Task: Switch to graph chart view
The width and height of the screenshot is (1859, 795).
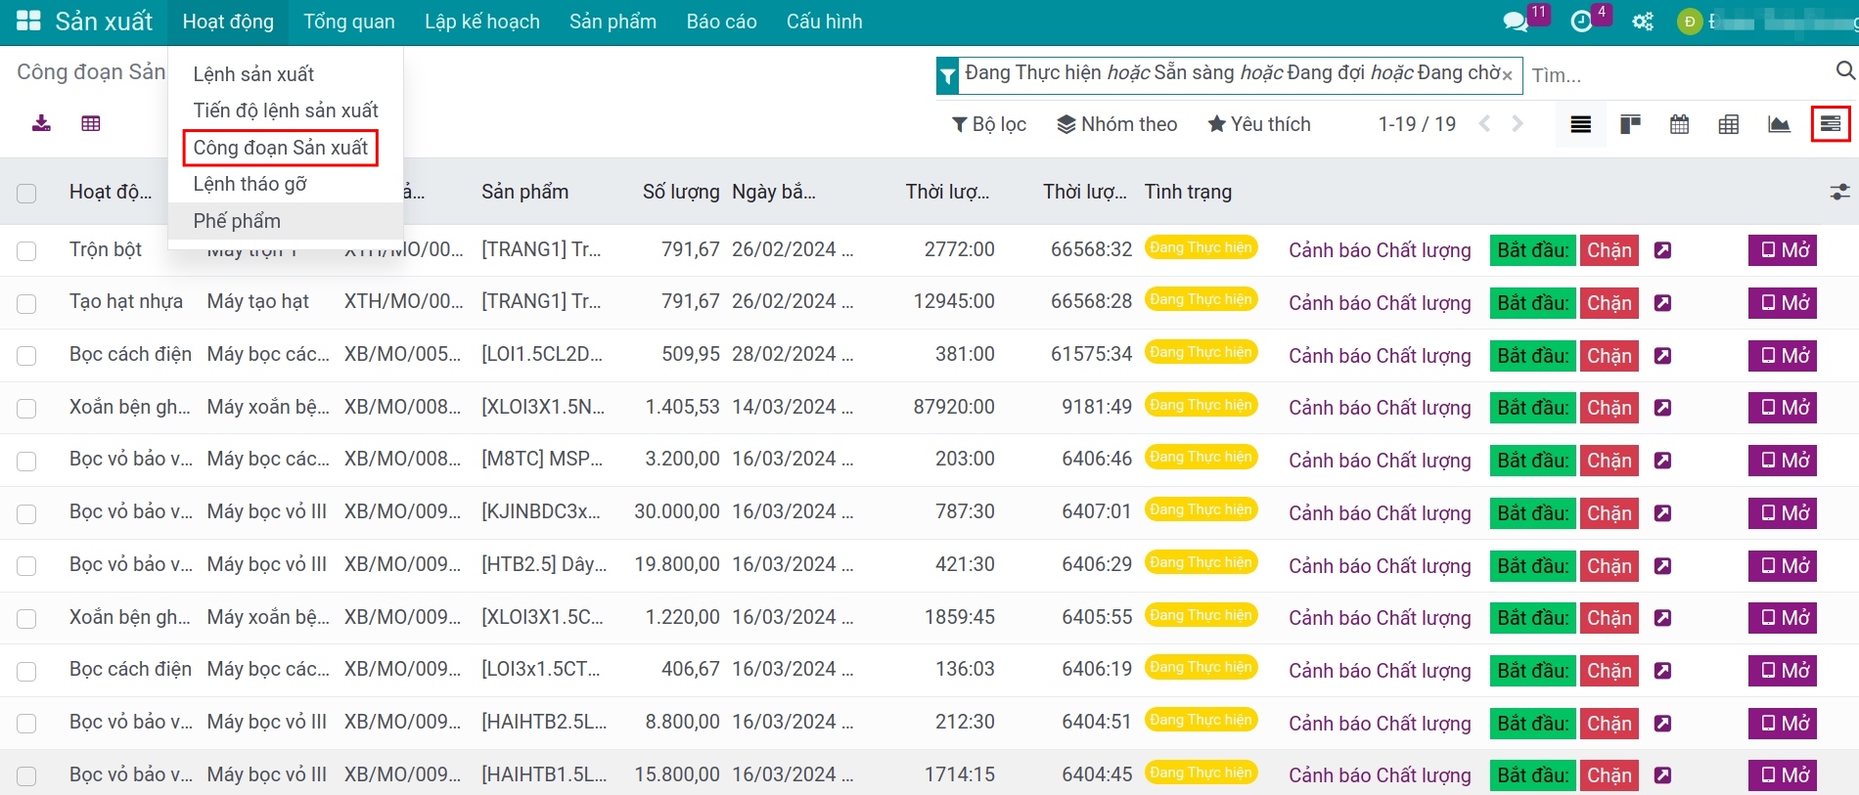Action: pyautogui.click(x=1779, y=124)
